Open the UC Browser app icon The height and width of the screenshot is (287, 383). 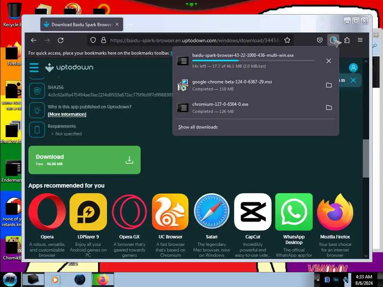(x=171, y=212)
